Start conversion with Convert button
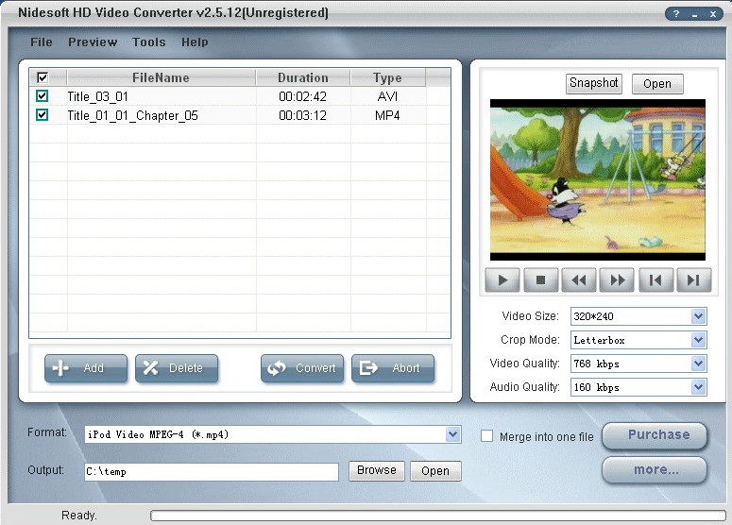 coord(302,368)
